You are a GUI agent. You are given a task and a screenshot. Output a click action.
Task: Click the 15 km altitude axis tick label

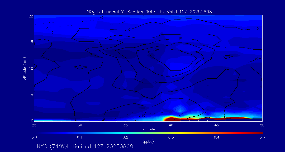tap(31, 42)
